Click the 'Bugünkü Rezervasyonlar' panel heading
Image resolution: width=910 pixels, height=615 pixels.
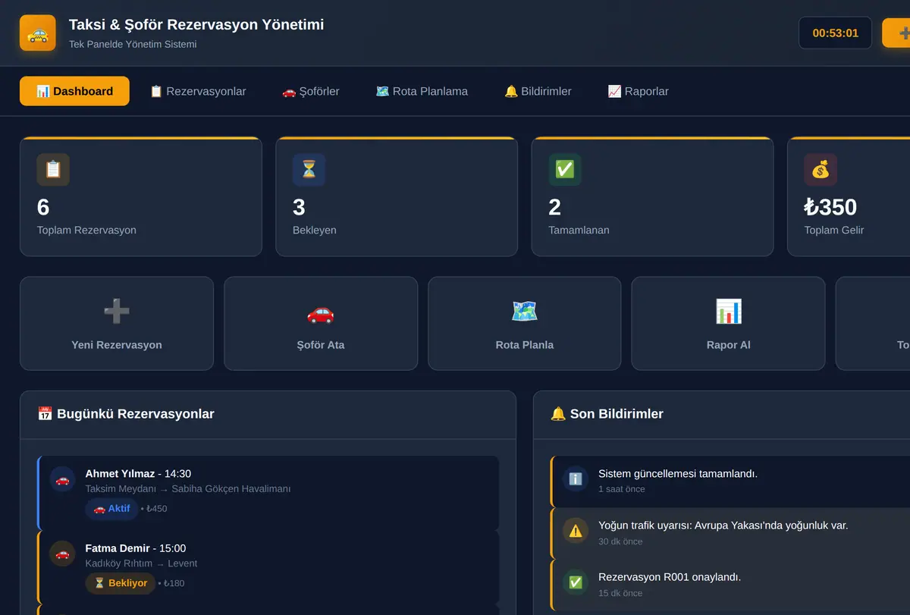click(x=126, y=414)
